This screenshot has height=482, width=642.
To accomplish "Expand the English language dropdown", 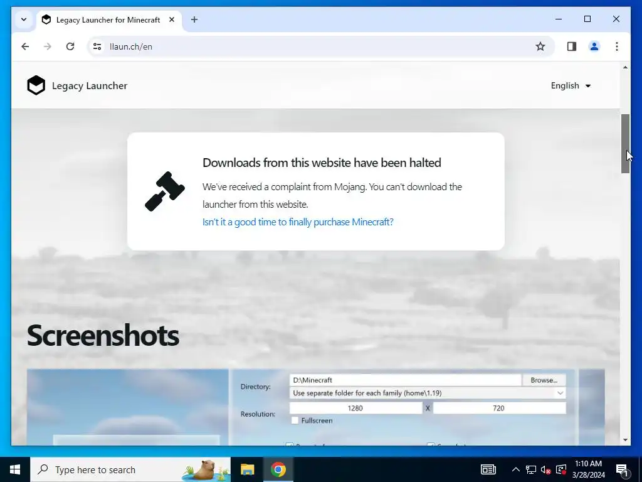I will (x=571, y=85).
